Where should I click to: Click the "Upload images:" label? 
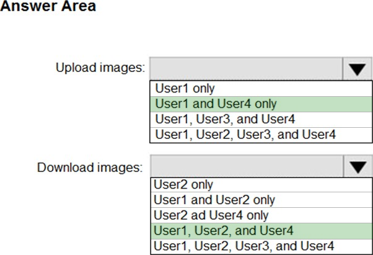tap(100, 68)
